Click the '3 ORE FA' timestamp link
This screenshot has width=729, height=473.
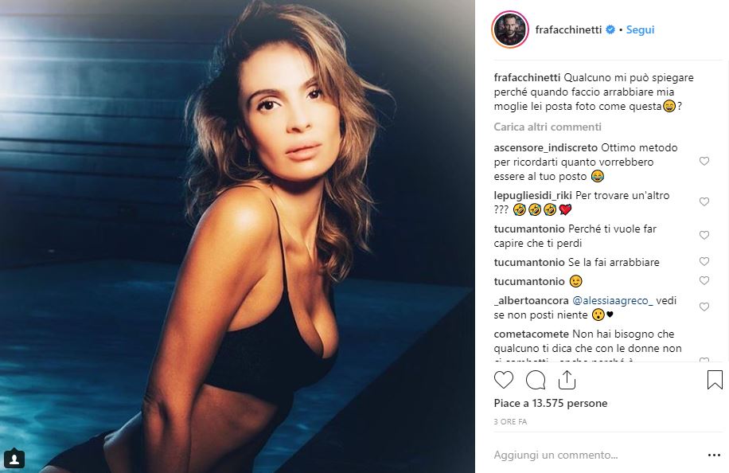[x=513, y=422]
